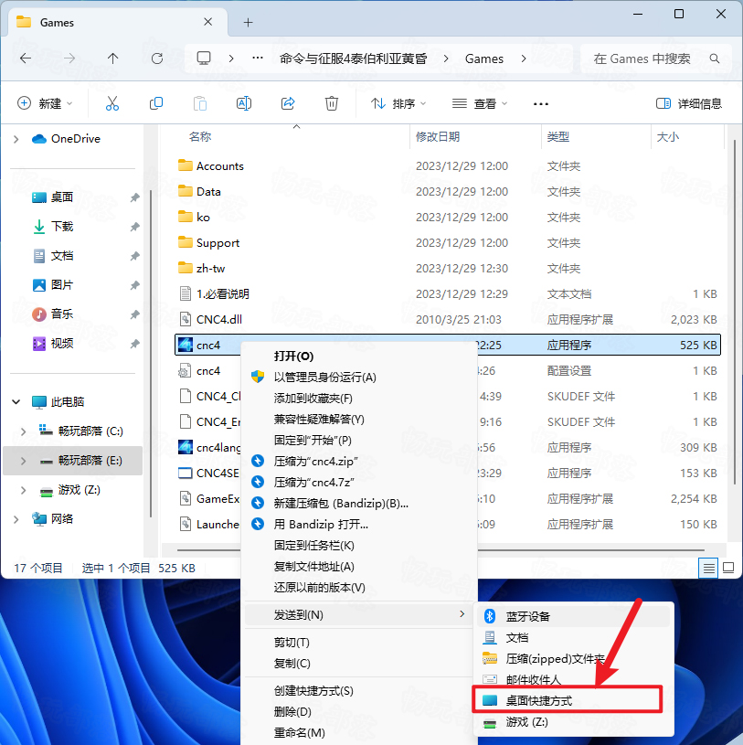Select the CNC4.dll file
The image size is (743, 745).
tap(219, 319)
